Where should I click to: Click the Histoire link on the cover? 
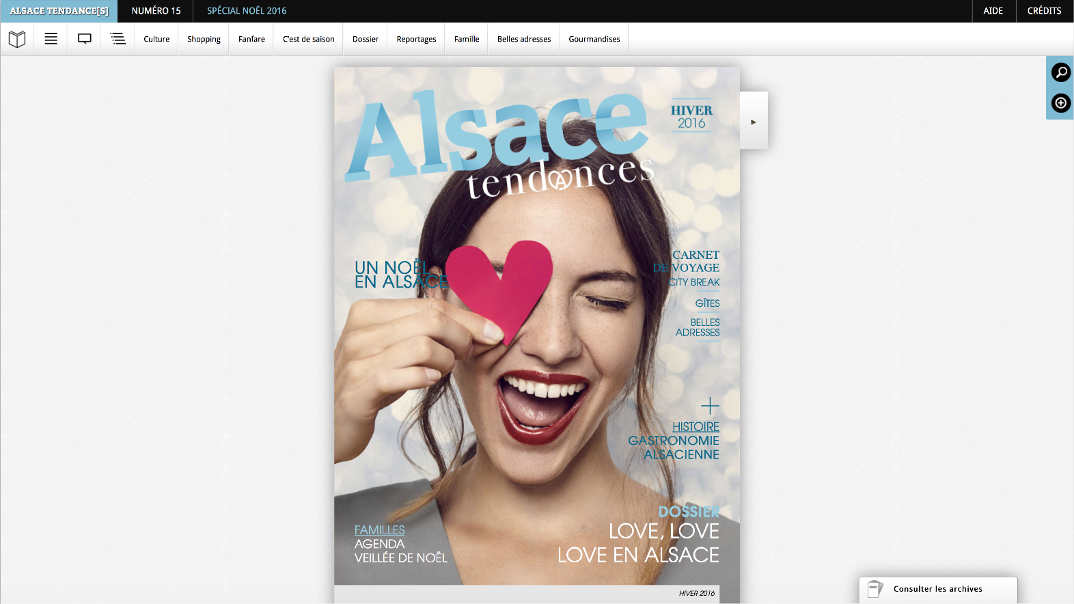pyautogui.click(x=696, y=427)
